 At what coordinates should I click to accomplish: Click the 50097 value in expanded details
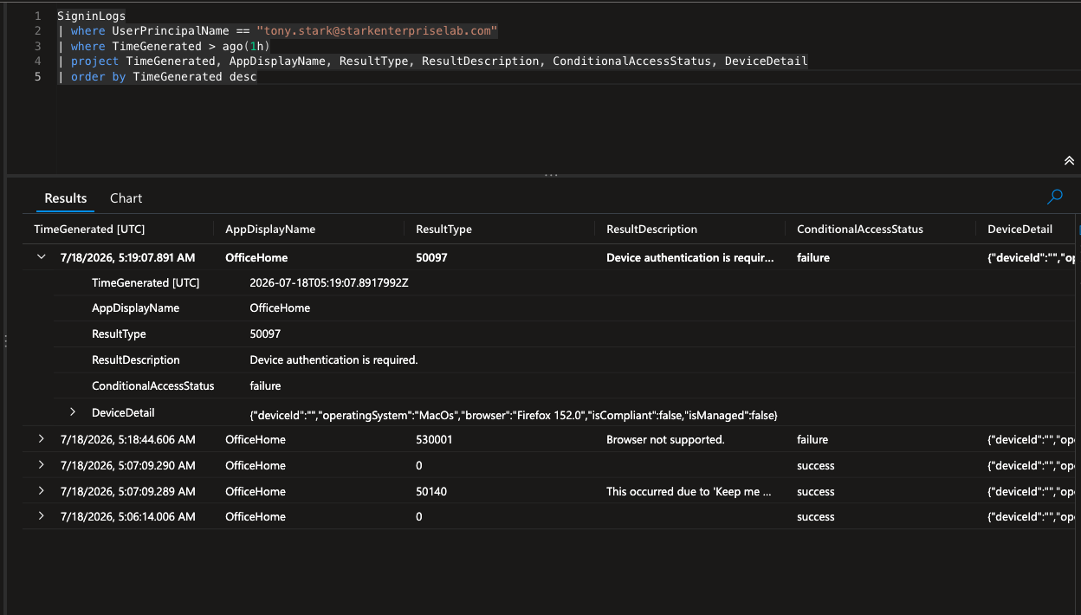pyautogui.click(x=265, y=333)
